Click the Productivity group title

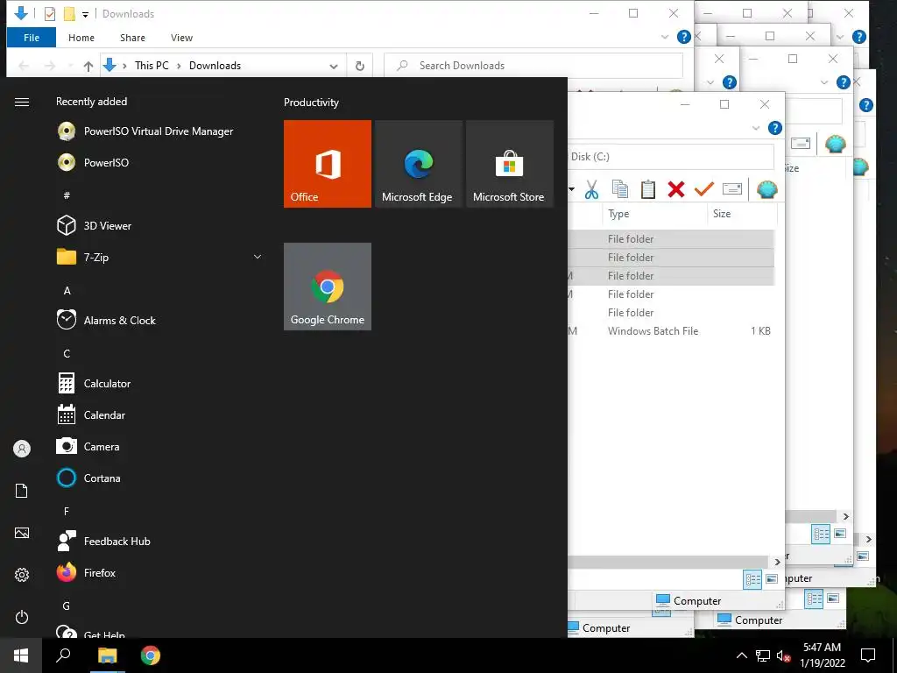click(311, 103)
